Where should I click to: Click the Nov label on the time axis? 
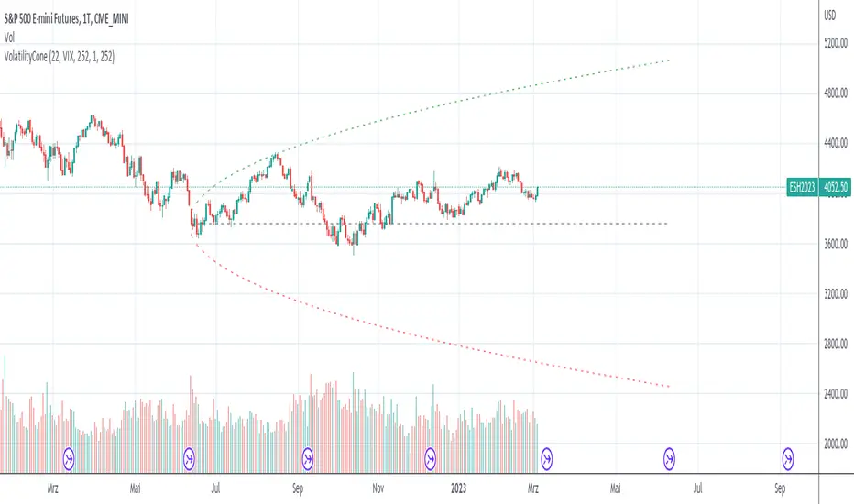378,488
